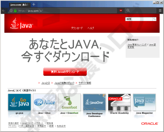Viewport: 164px width, 132px height.
Task: Open the hamburger menu icon
Action: [160, 11]
